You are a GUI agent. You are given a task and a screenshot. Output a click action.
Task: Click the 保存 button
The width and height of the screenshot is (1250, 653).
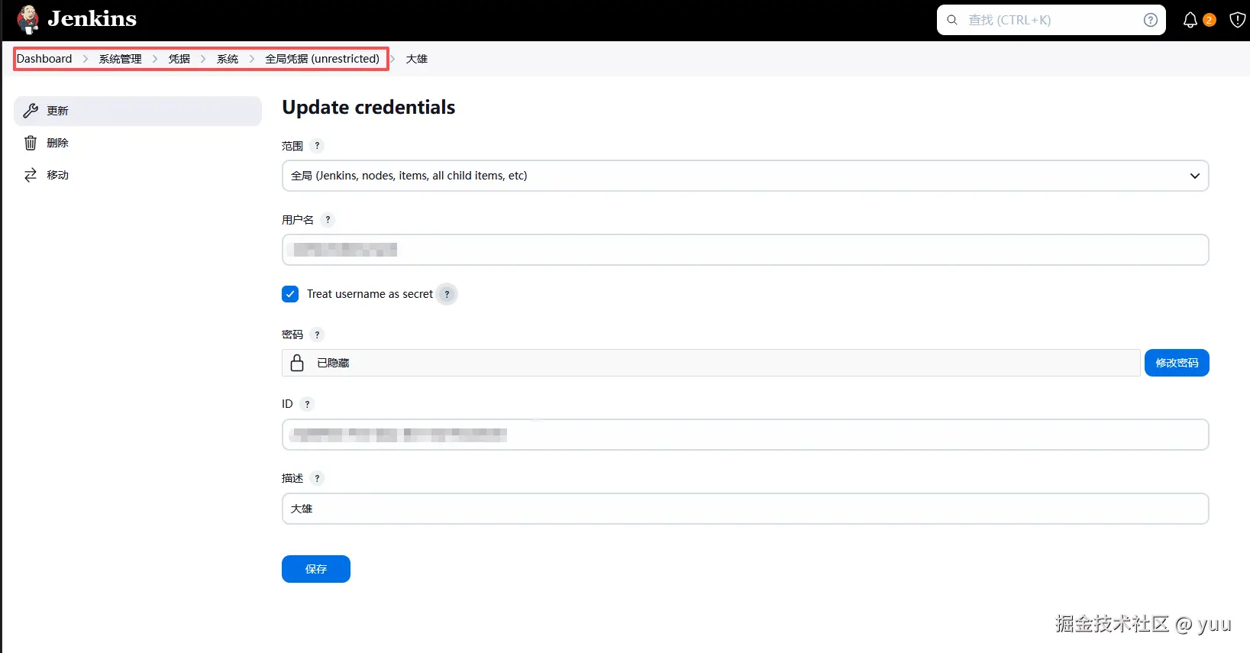pyautogui.click(x=315, y=568)
